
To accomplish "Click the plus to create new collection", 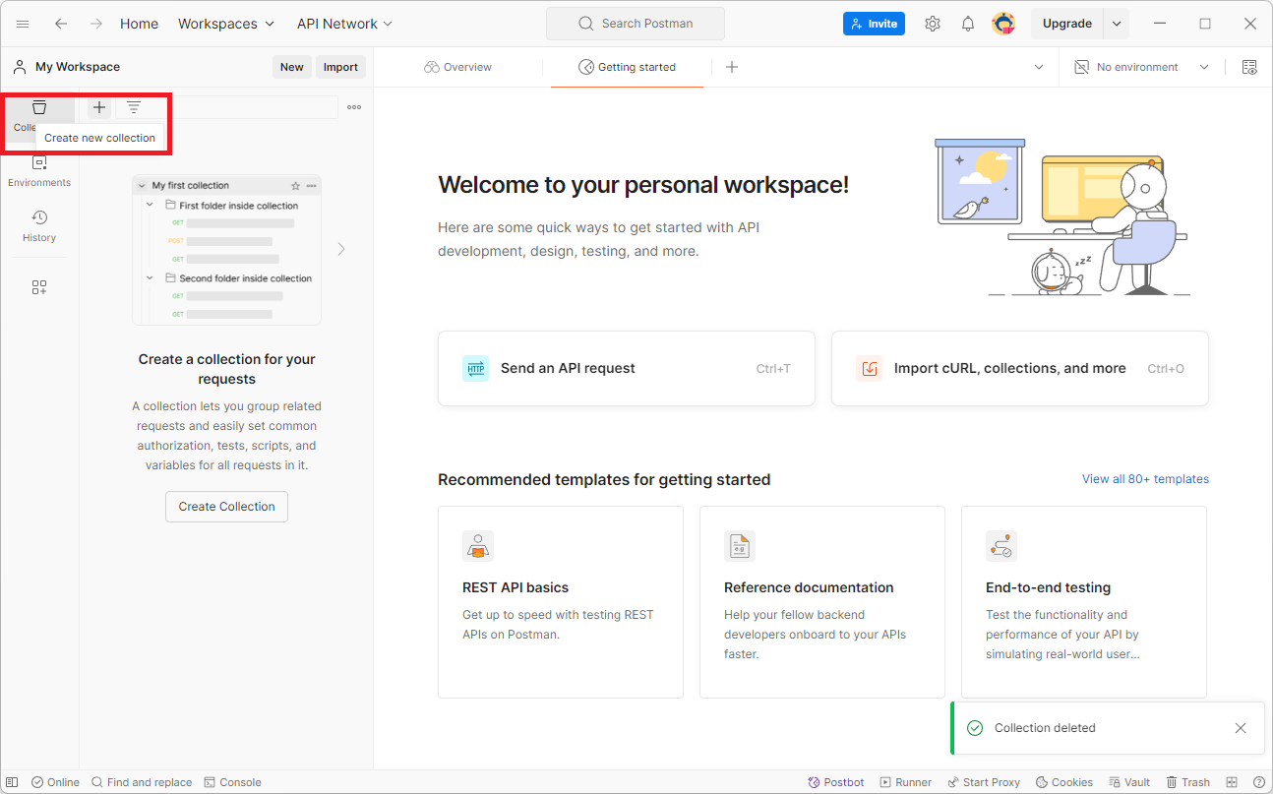I will [99, 107].
